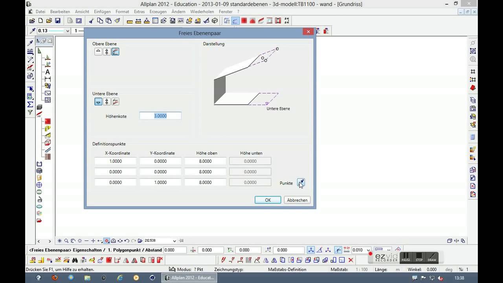Click the binoculars search icon
The width and height of the screenshot is (503, 283).
pos(75,260)
